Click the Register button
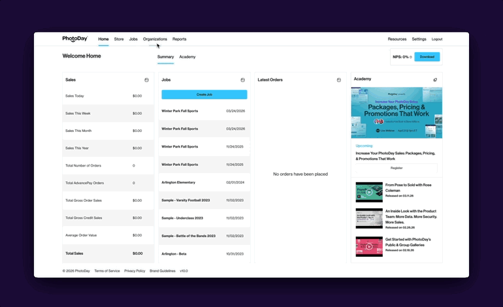The image size is (503, 307). click(397, 168)
